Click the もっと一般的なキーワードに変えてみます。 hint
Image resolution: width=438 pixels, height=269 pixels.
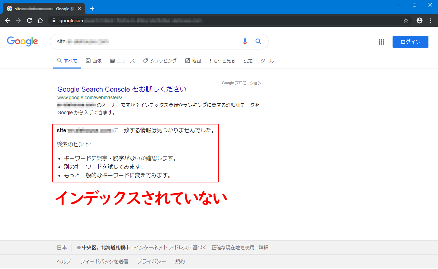(117, 175)
